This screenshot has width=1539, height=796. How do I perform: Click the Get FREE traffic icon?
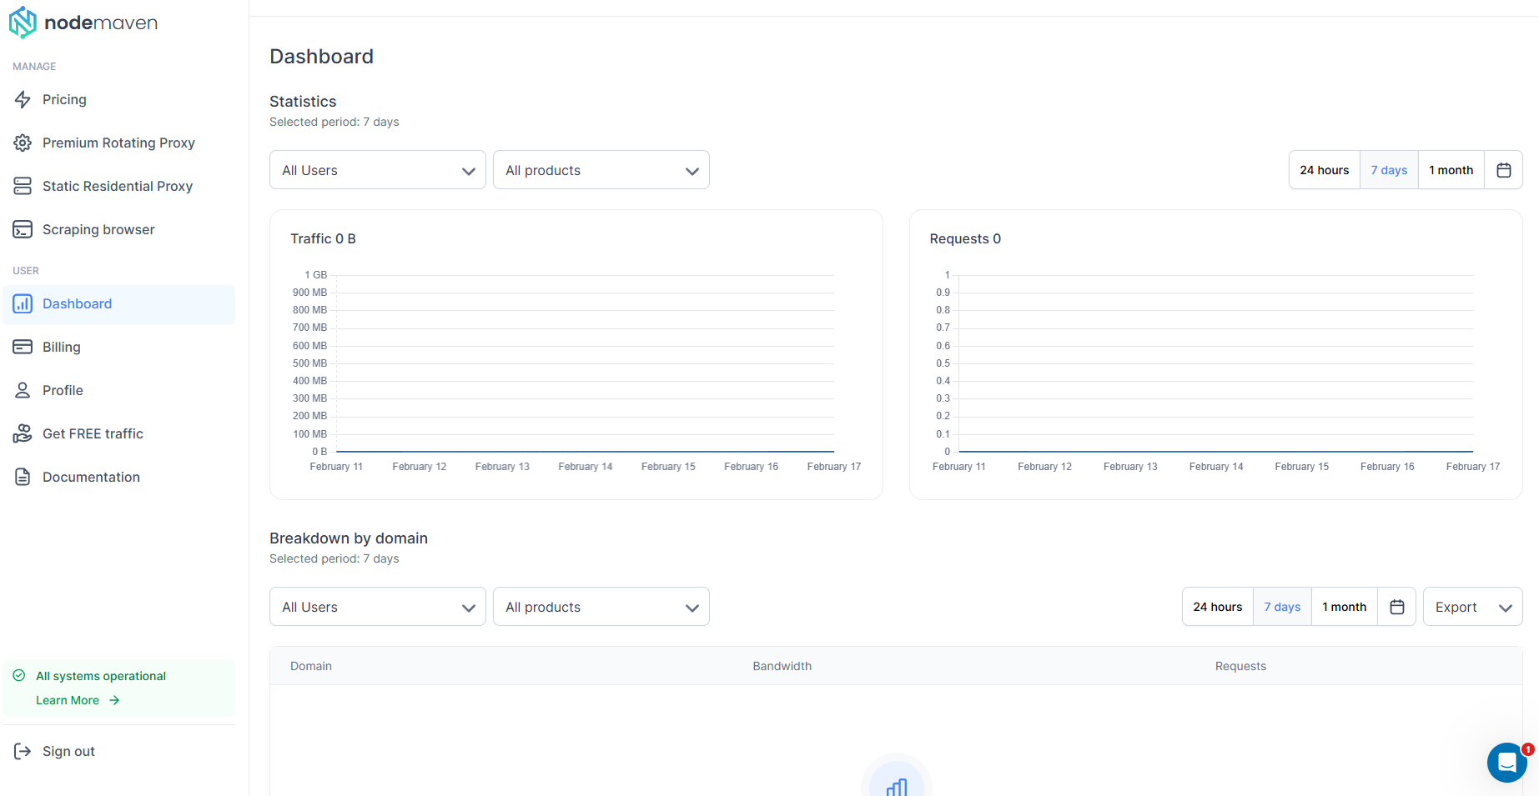click(x=23, y=433)
